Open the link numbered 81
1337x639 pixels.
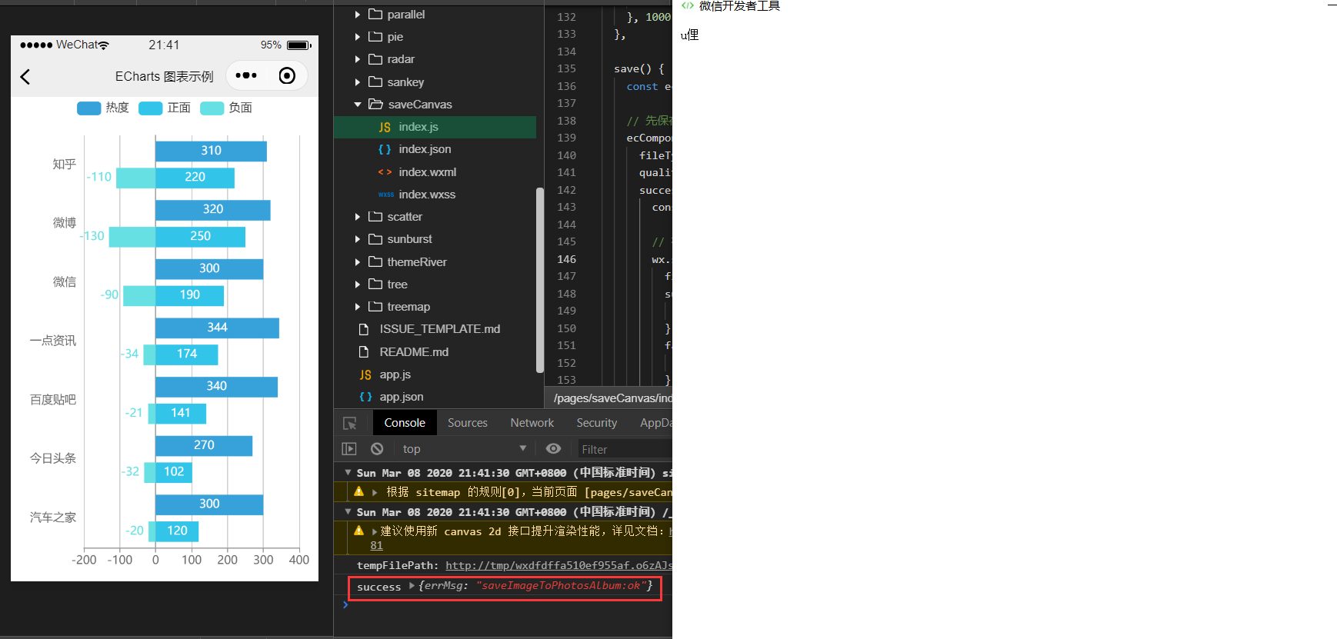[376, 545]
